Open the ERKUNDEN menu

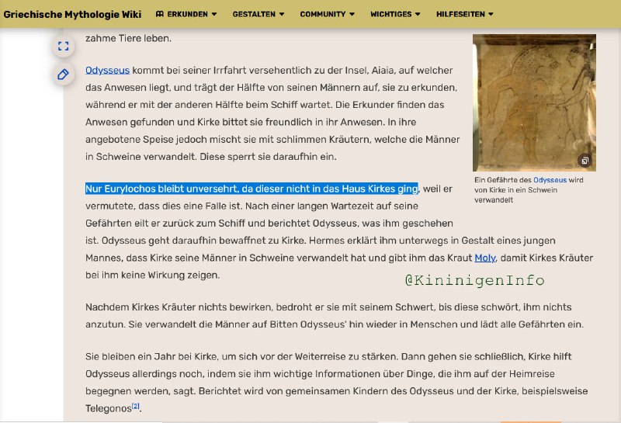(x=186, y=14)
